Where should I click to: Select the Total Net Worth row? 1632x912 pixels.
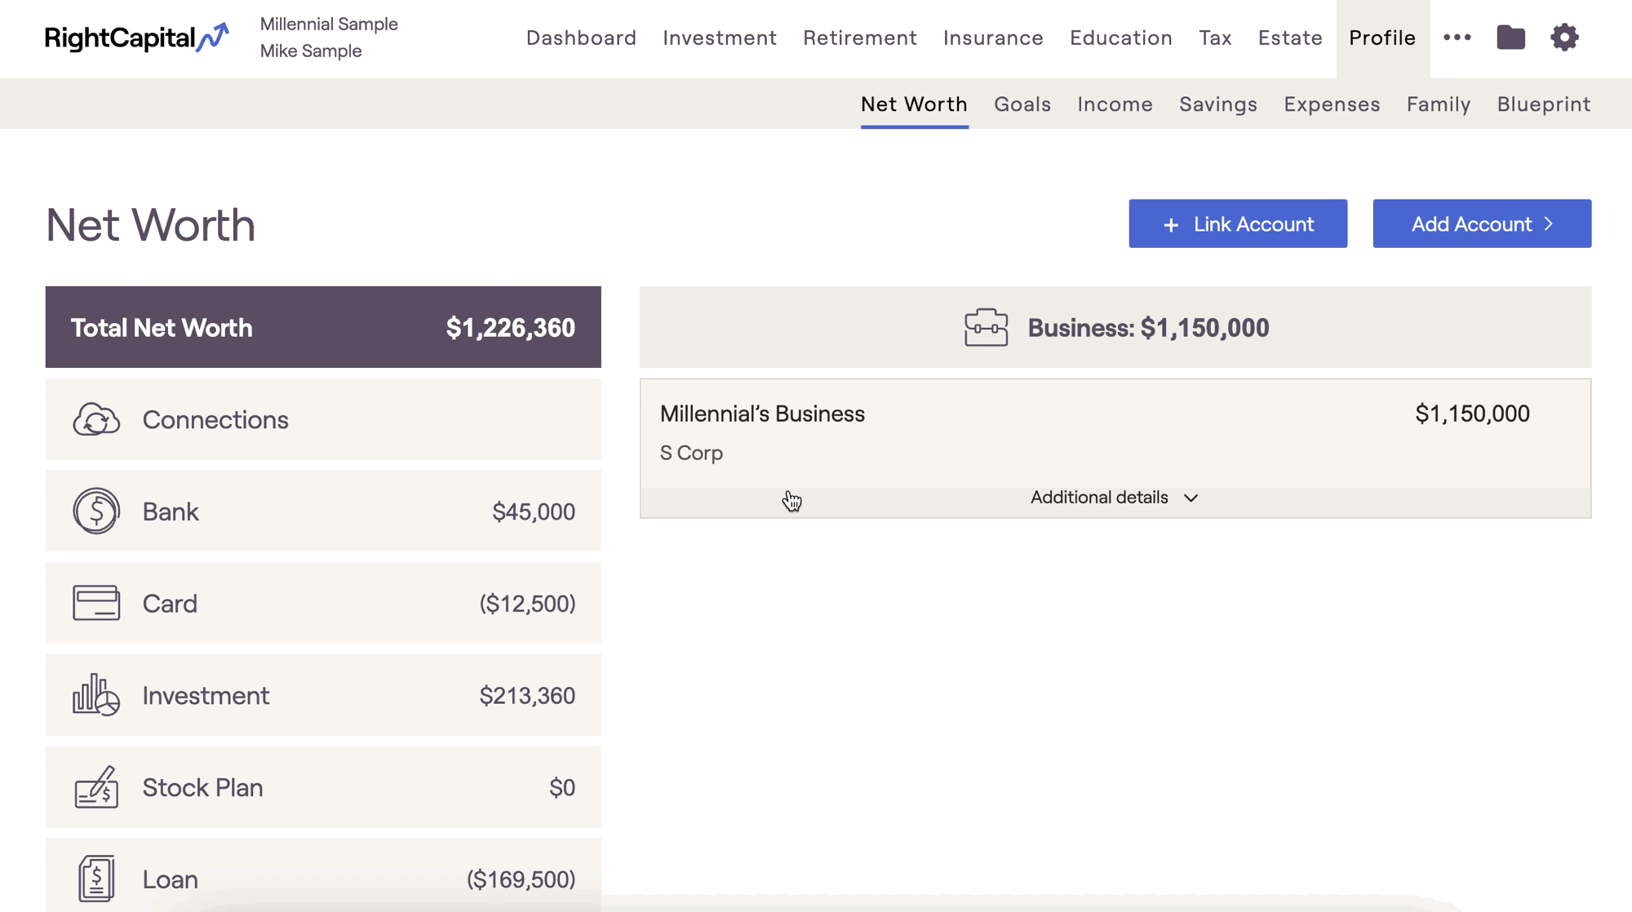(323, 327)
